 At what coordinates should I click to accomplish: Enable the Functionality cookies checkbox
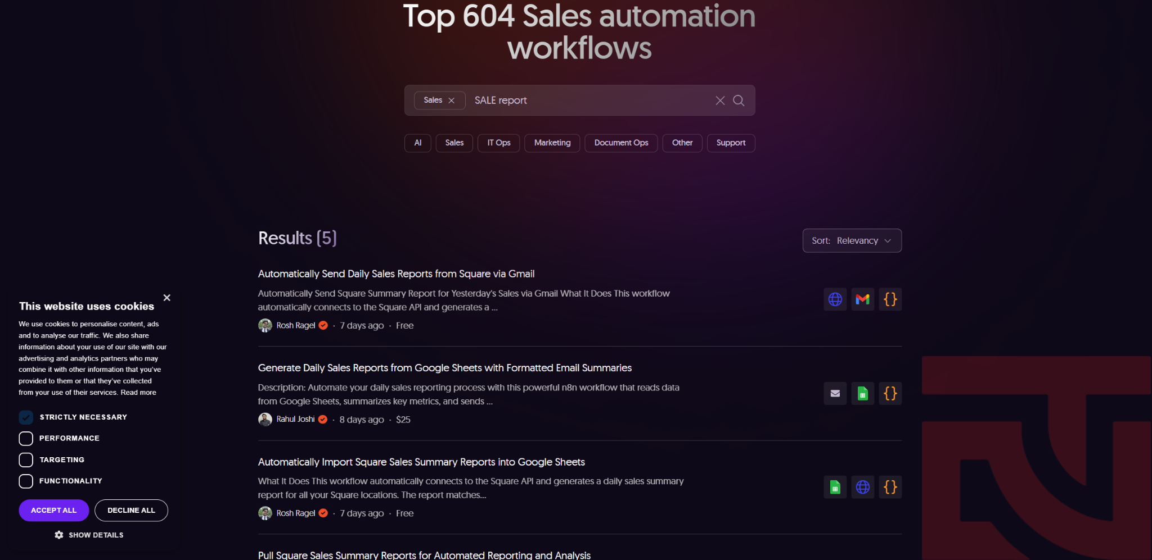pos(26,481)
